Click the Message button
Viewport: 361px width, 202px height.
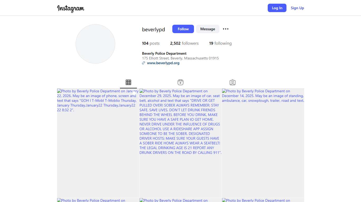(x=207, y=29)
